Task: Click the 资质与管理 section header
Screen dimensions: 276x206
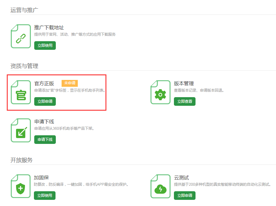Action: click(24, 66)
